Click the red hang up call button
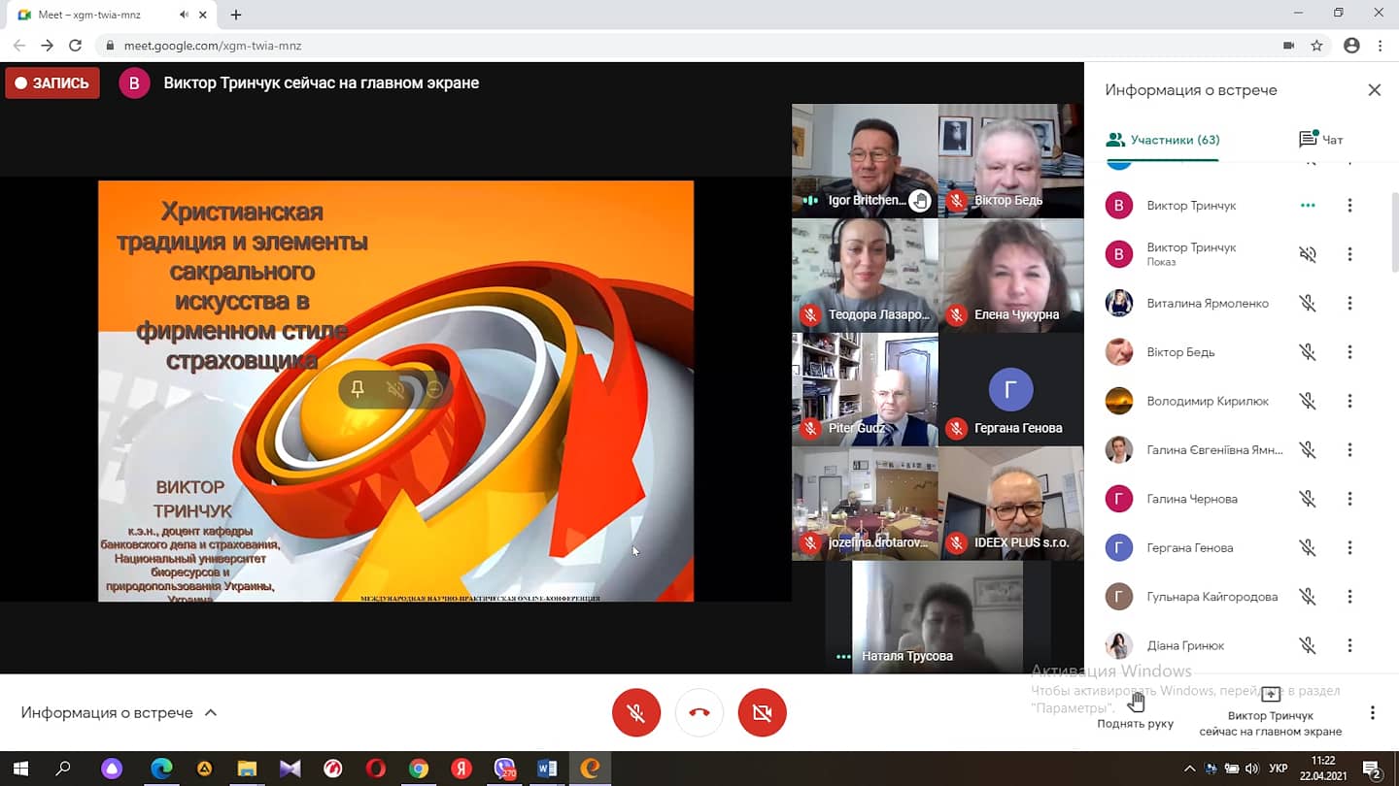This screenshot has height=786, width=1399. point(699,712)
